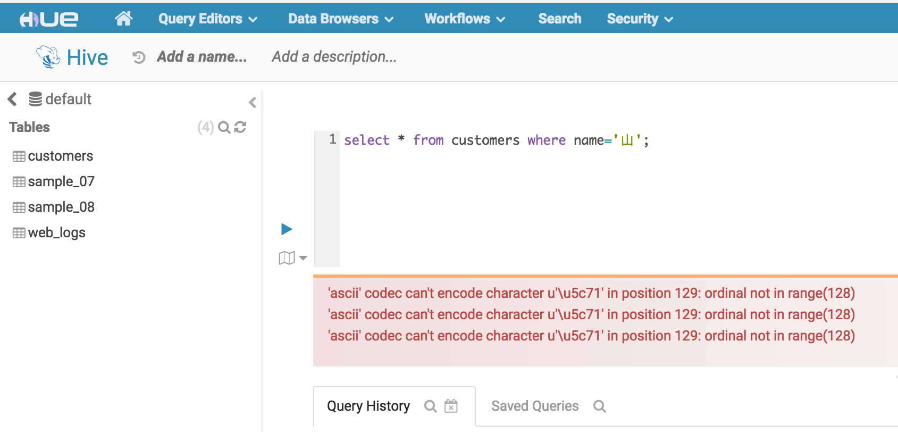The height and width of the screenshot is (432, 898).
Task: Open the Security menu
Action: 640,19
